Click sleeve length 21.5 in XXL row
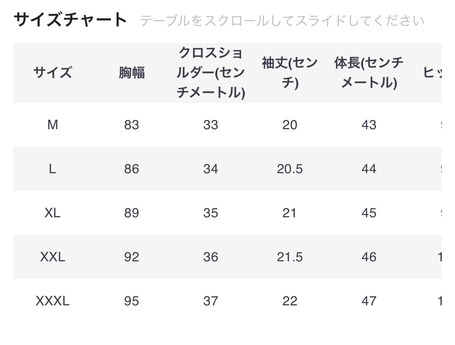455x345 pixels. point(289,257)
